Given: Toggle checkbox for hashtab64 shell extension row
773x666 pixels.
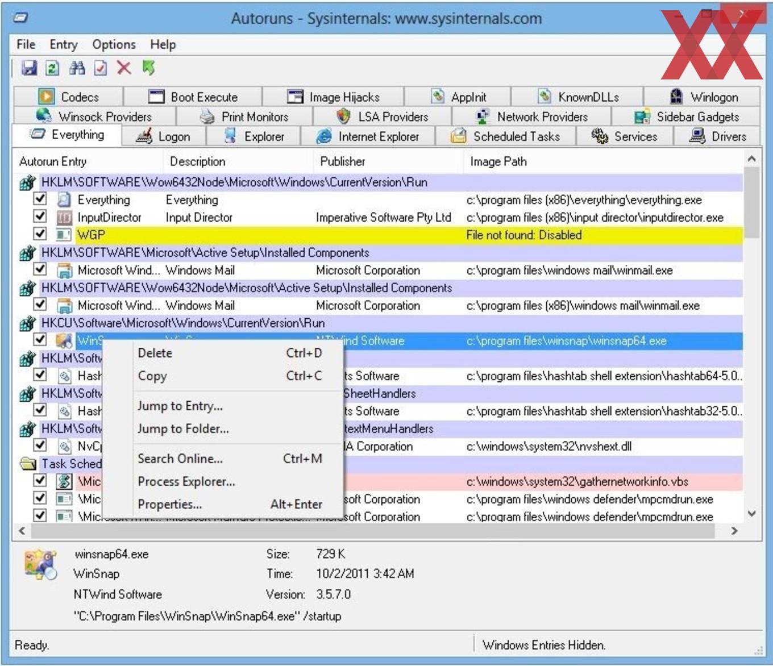Looking at the screenshot, I should point(40,375).
